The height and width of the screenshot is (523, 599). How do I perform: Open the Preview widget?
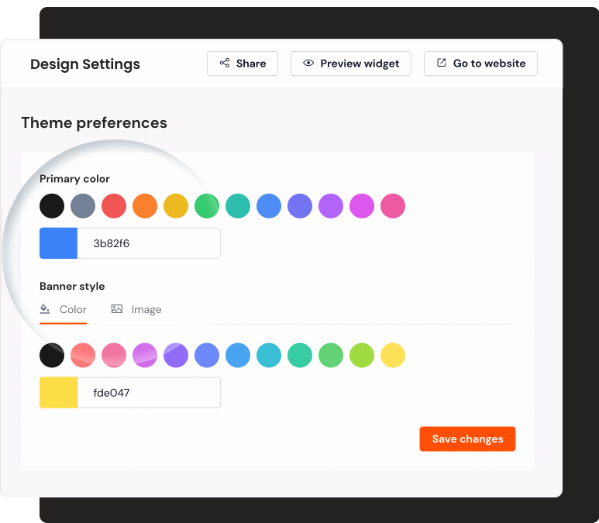tap(350, 64)
